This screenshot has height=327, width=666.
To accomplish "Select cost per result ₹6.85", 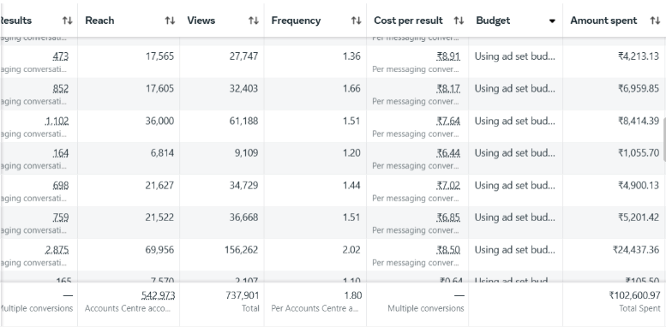I will [448, 217].
